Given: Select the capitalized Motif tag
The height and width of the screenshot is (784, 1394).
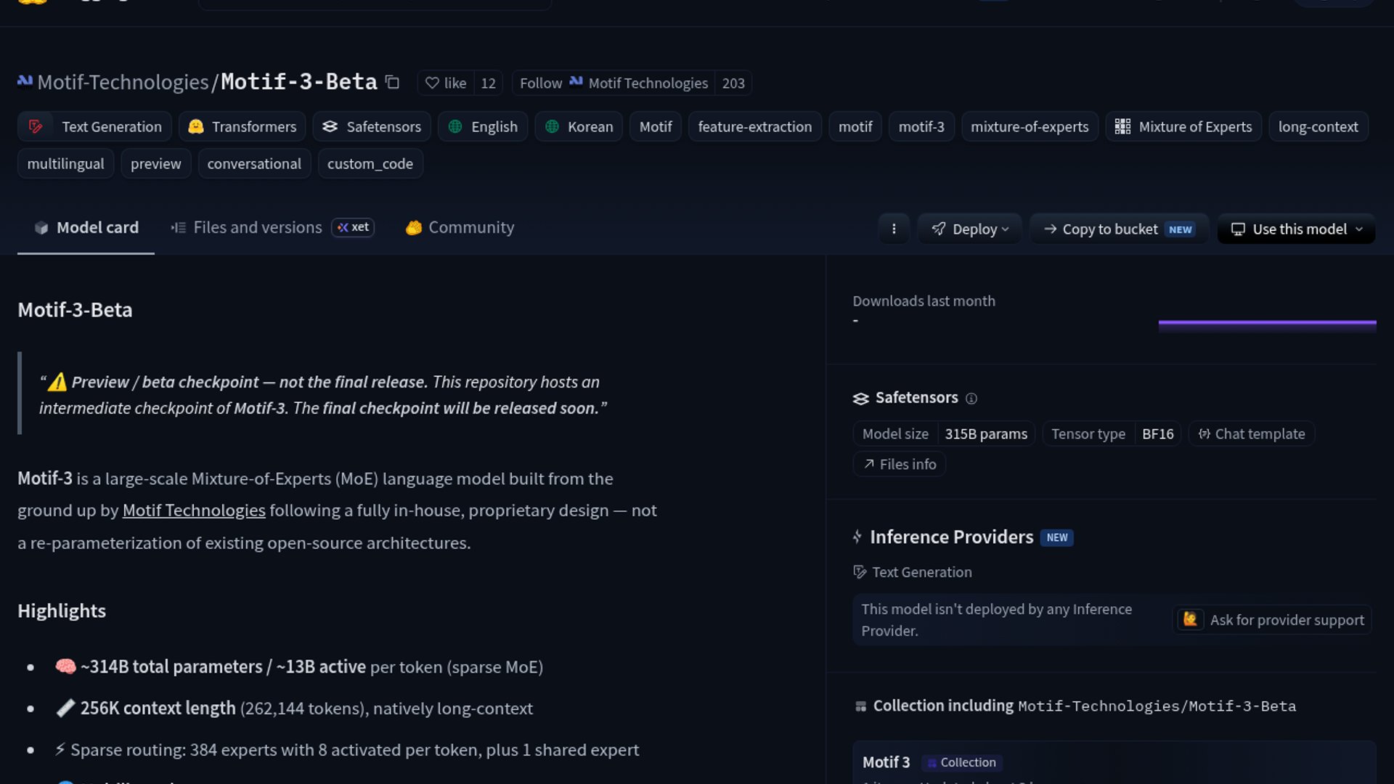Looking at the screenshot, I should [656, 126].
